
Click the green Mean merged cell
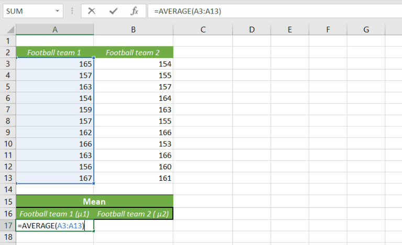[x=94, y=202]
